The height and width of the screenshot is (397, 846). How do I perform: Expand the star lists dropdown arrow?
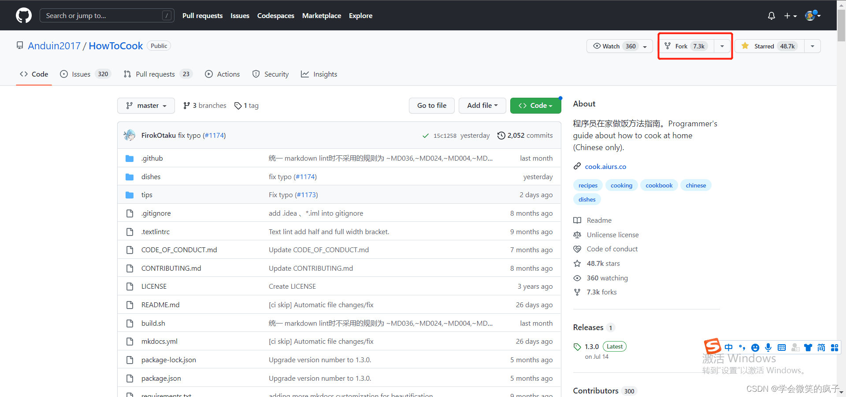coord(813,46)
